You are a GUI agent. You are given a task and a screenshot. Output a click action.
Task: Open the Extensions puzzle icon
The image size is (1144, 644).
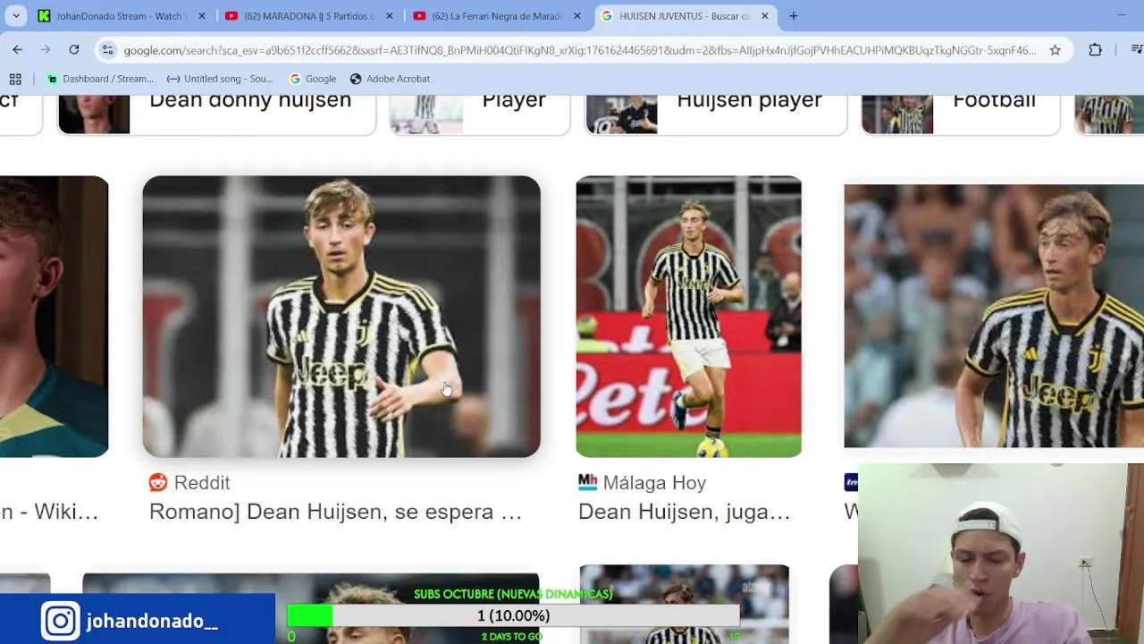coord(1096,50)
